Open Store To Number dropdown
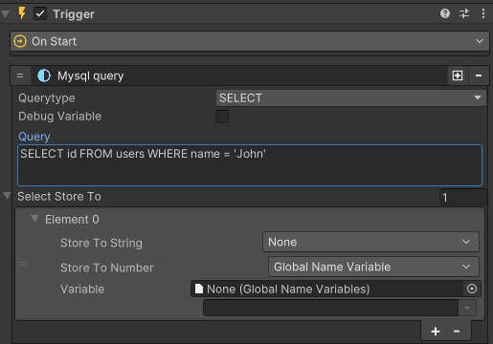Image resolution: width=493 pixels, height=344 pixels. click(373, 267)
